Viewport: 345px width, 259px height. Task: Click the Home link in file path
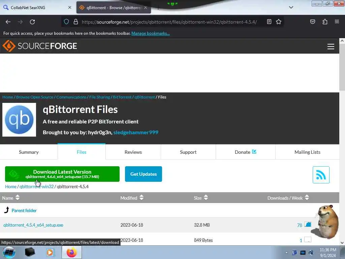[x=11, y=186]
